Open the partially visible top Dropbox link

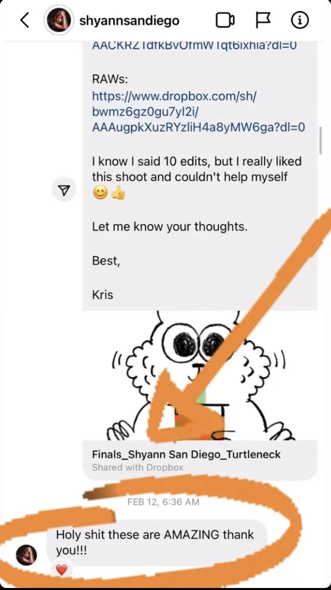tap(194, 45)
